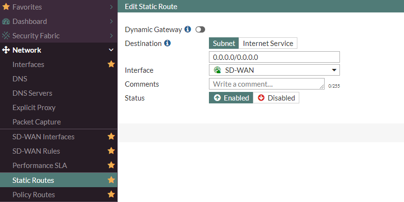Switch destination to Internet Service tab

268,43
